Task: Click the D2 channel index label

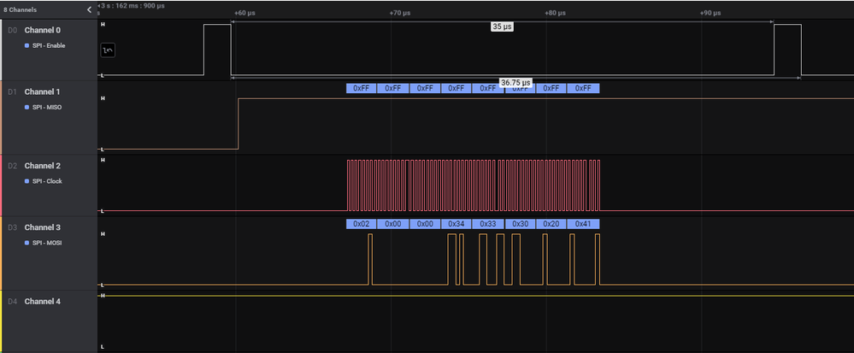Action: pos(12,166)
